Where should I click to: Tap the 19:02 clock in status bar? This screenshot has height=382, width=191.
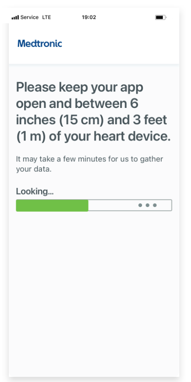89,17
